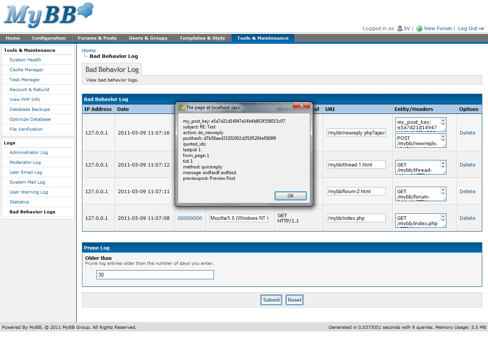The height and width of the screenshot is (341, 488).
Task: Go to Database Backups page
Action: (x=30, y=109)
